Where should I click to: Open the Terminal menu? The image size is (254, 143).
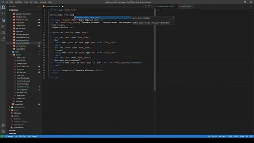click(x=43, y=2)
